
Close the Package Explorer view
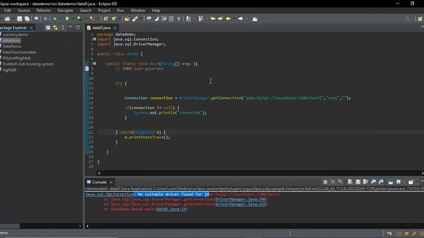pyautogui.click(x=31, y=28)
